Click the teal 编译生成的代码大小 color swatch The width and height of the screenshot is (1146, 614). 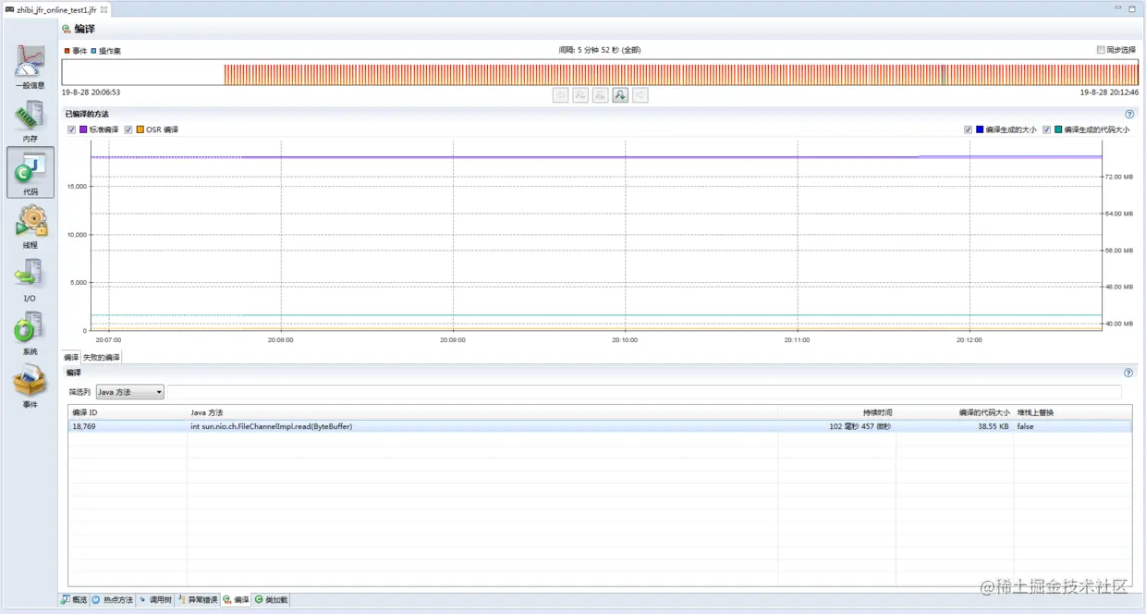tap(1058, 129)
